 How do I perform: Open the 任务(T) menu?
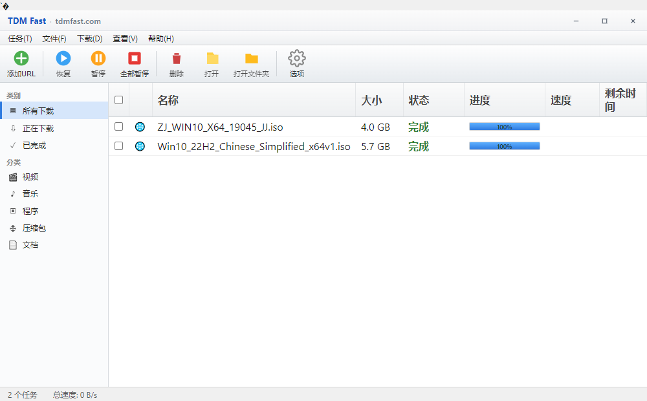[20, 38]
